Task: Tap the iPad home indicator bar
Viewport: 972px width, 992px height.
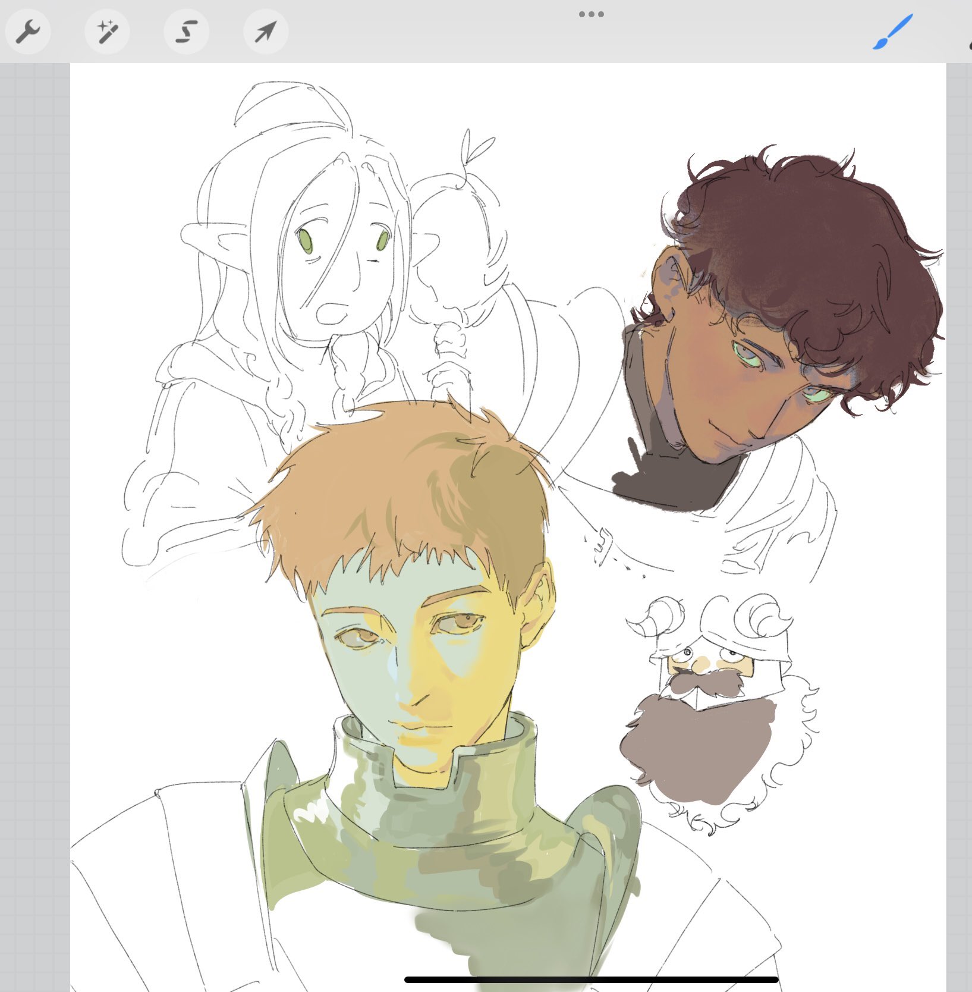Action: [x=591, y=979]
